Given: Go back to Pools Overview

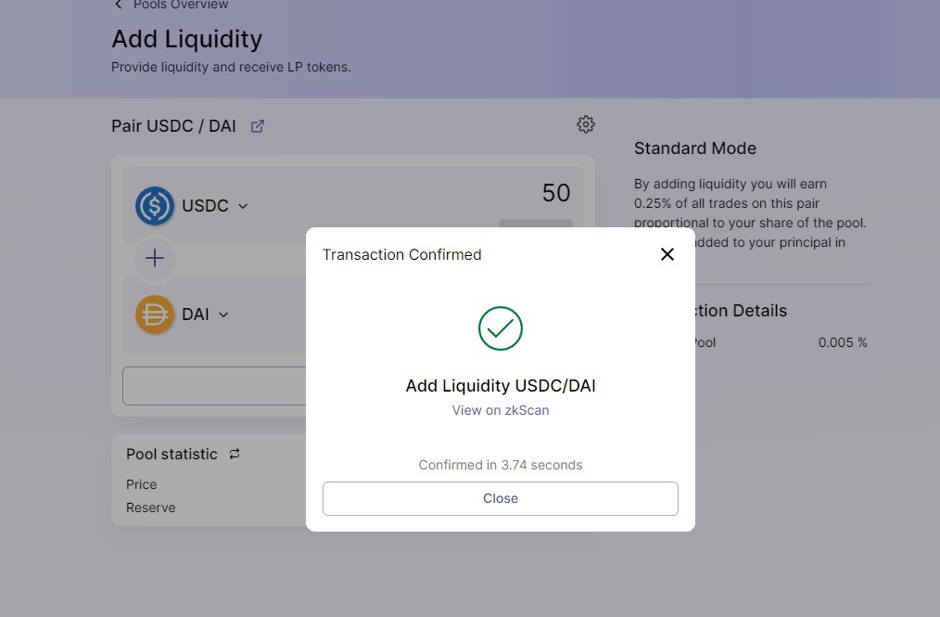Looking at the screenshot, I should pos(181,5).
